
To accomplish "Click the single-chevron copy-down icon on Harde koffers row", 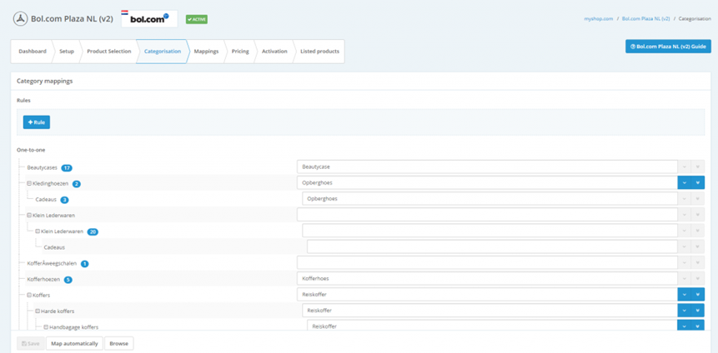I will (685, 311).
